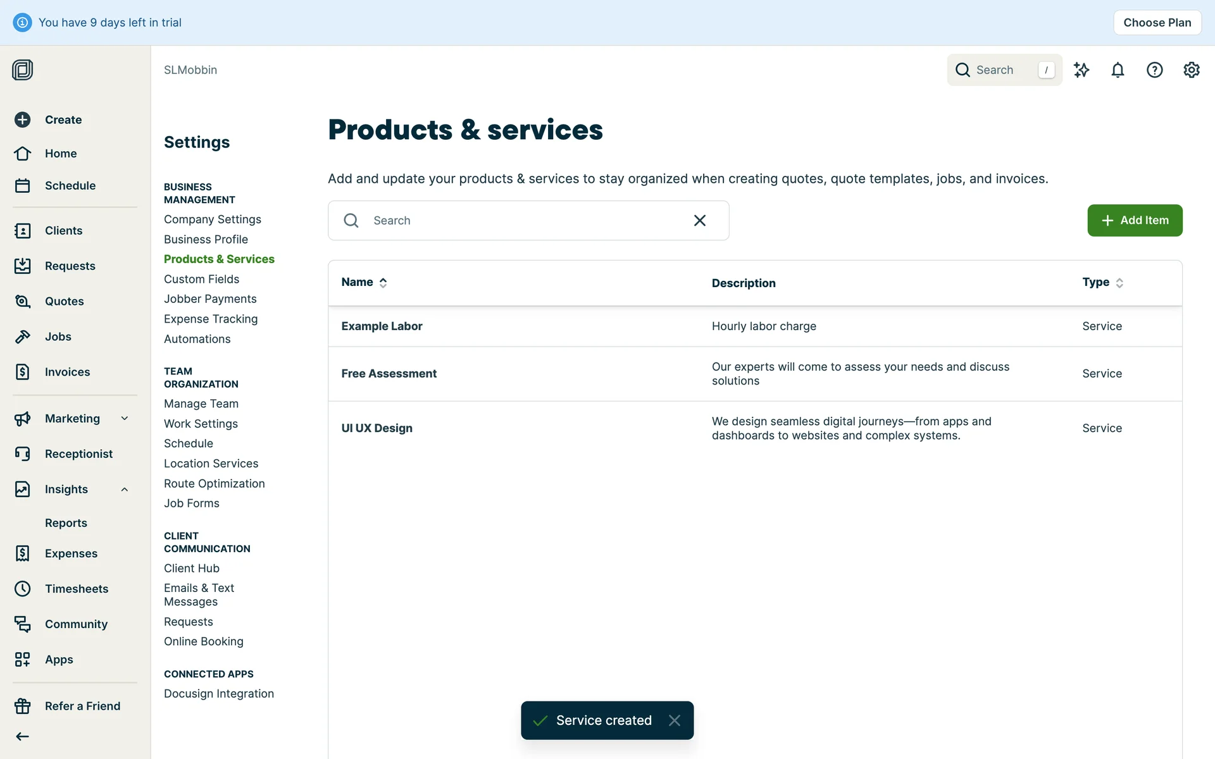1215x759 pixels.
Task: Click the notifications bell icon
Action: pyautogui.click(x=1118, y=70)
